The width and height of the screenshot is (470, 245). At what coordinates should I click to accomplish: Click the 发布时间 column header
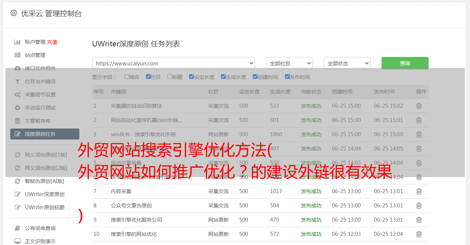[x=384, y=92]
